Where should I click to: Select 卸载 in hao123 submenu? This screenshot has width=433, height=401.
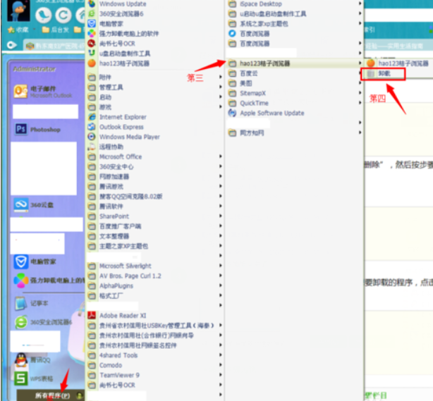[384, 74]
